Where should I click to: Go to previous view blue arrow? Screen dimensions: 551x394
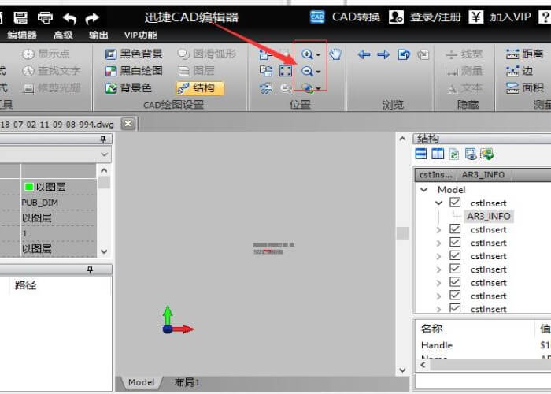coord(364,54)
